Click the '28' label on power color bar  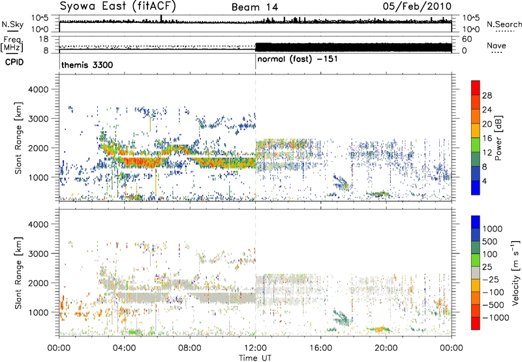(x=487, y=95)
